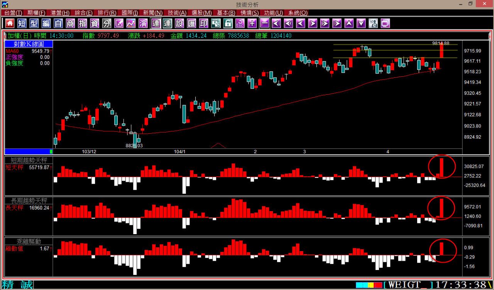Toggle the padlock lock icon
Image resolution: width=494 pixels, height=290 pixels.
228,23
